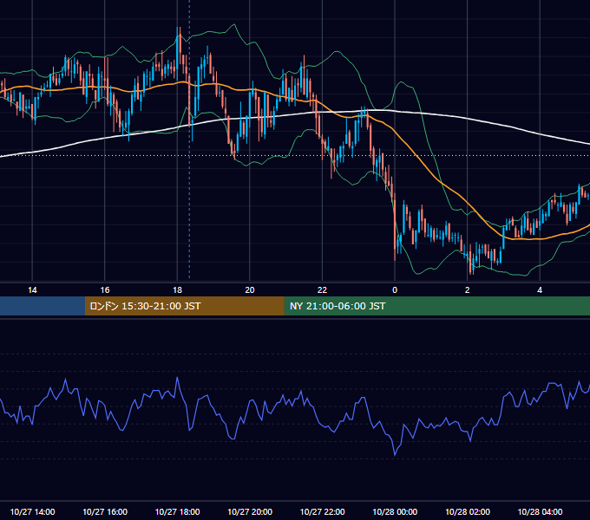The height and width of the screenshot is (520, 590).
Task: Click the 20 hour label on price chart axis
Action: point(250,290)
